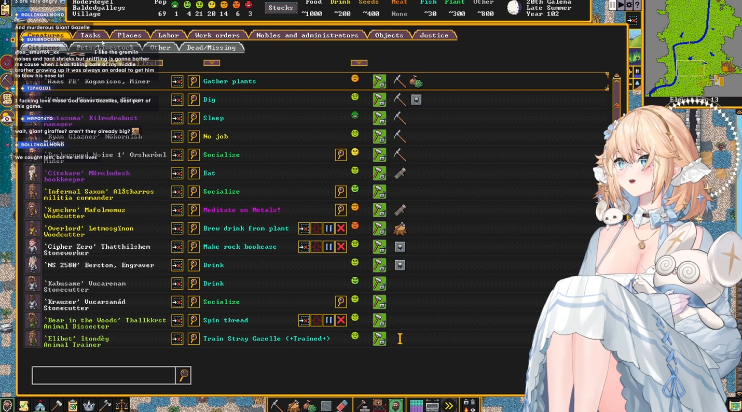Pause the Brew drink from plant job

328,229
